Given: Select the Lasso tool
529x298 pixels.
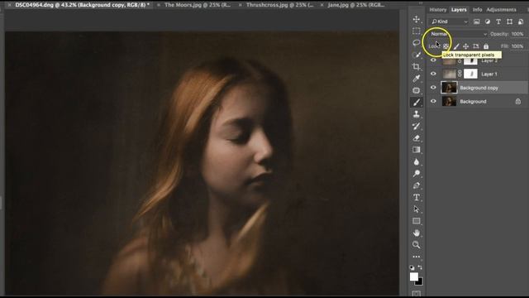Looking at the screenshot, I should (x=417, y=43).
